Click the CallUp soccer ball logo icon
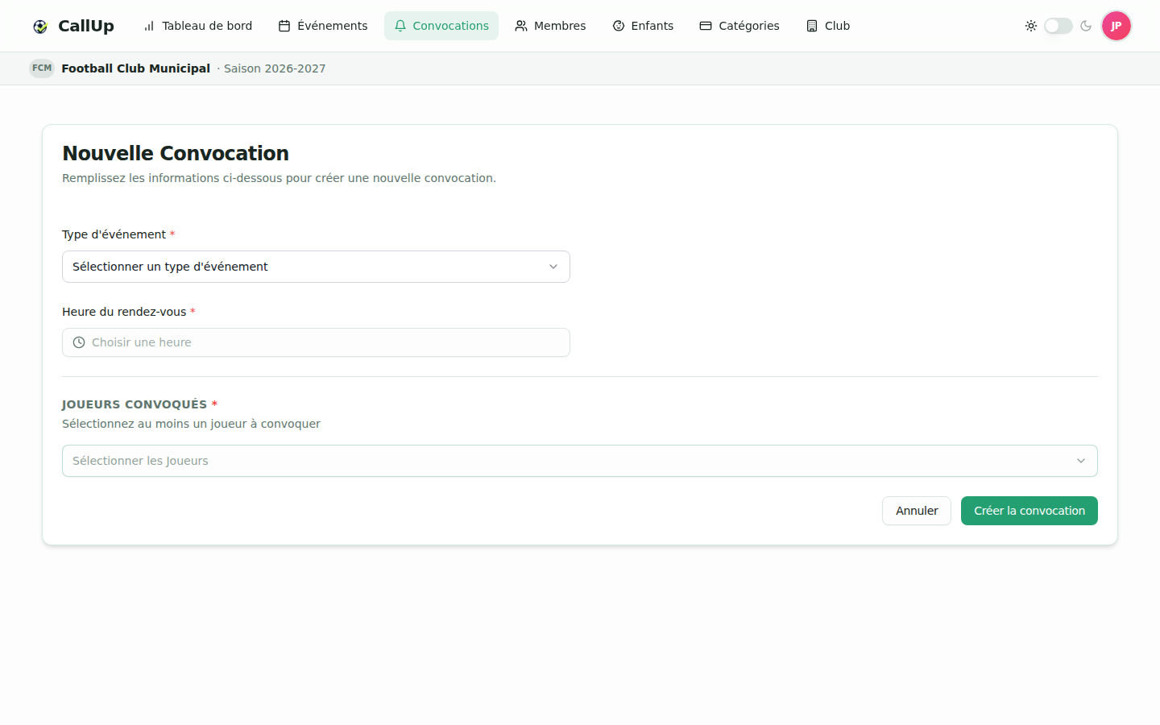The height and width of the screenshot is (725, 1160). (x=40, y=27)
